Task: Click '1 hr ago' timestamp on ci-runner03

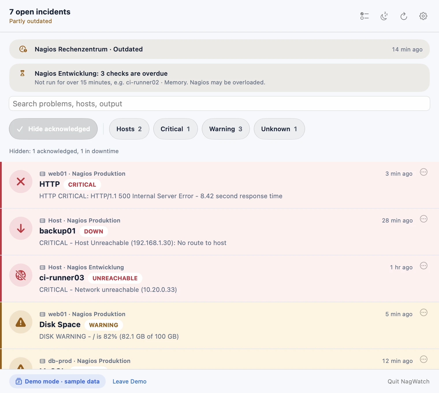Action: [401, 267]
